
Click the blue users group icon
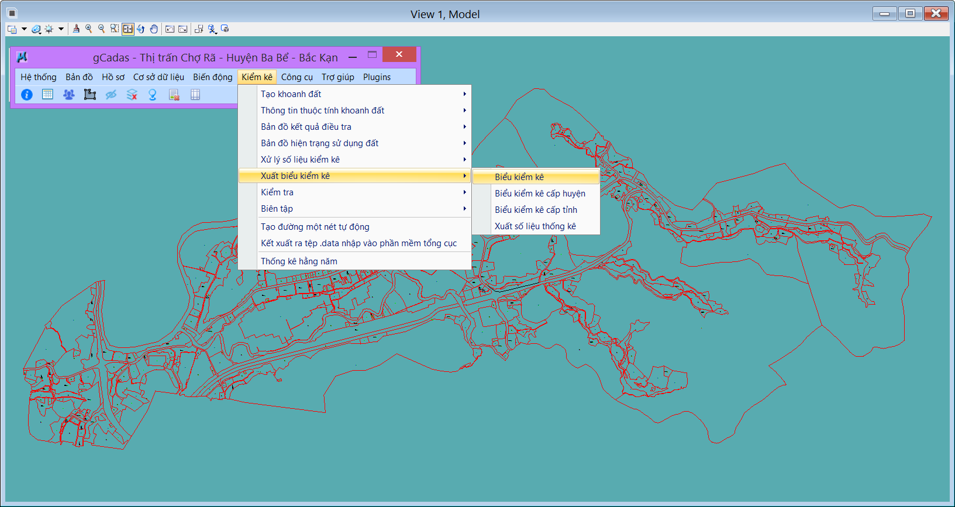69,95
